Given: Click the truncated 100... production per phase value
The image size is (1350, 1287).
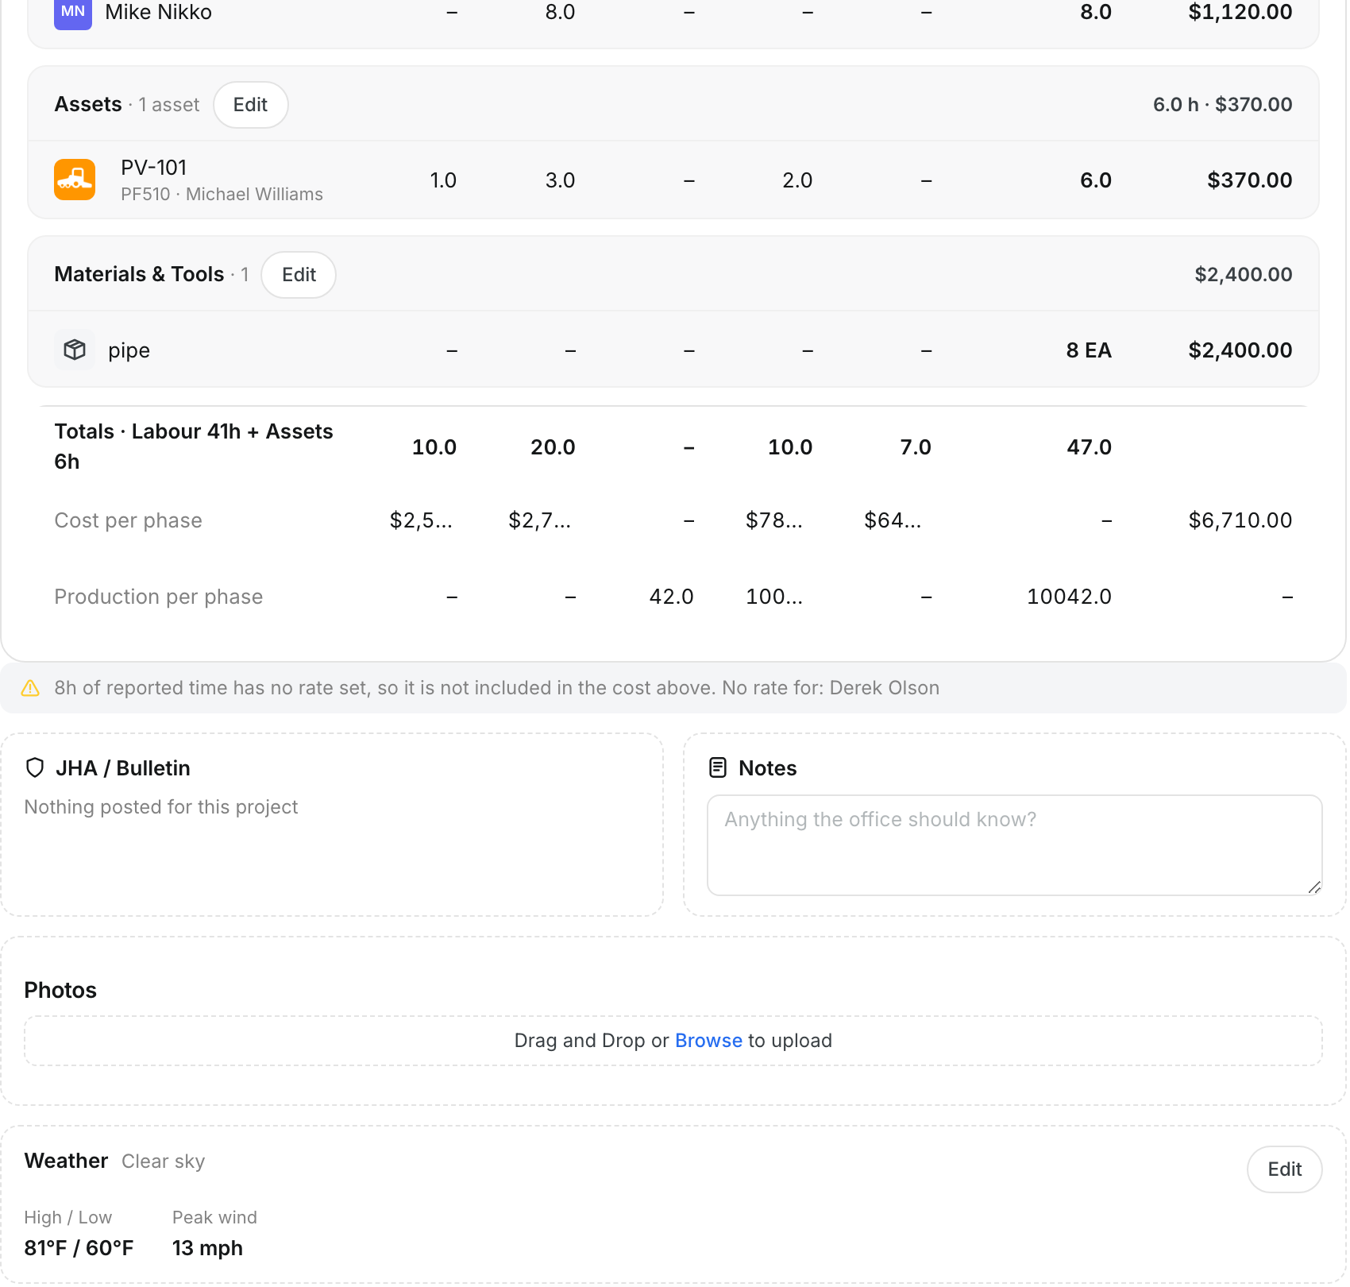Looking at the screenshot, I should [x=774, y=597].
